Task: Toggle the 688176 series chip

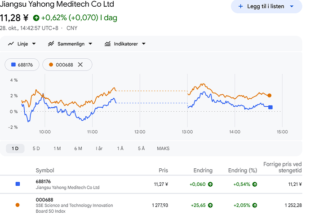Action: click(22, 65)
